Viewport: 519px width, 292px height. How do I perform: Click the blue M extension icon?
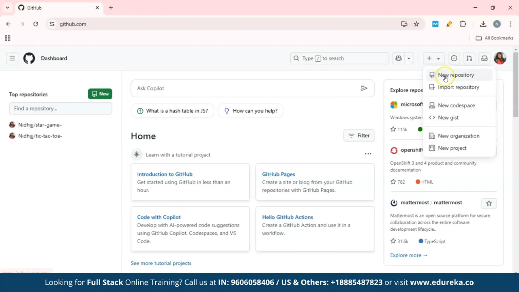(435, 24)
